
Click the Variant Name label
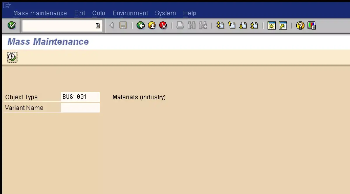pyautogui.click(x=24, y=108)
